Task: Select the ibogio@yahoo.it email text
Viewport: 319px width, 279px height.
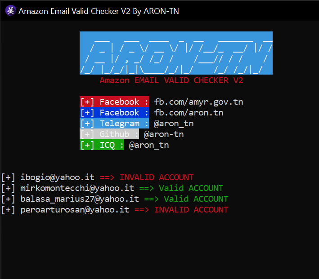Action: pyautogui.click(x=58, y=177)
